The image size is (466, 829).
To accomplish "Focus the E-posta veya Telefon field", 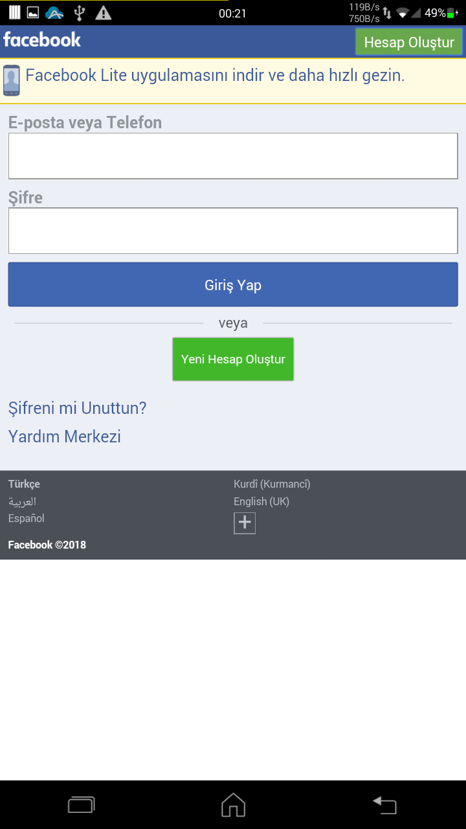I will tap(233, 156).
